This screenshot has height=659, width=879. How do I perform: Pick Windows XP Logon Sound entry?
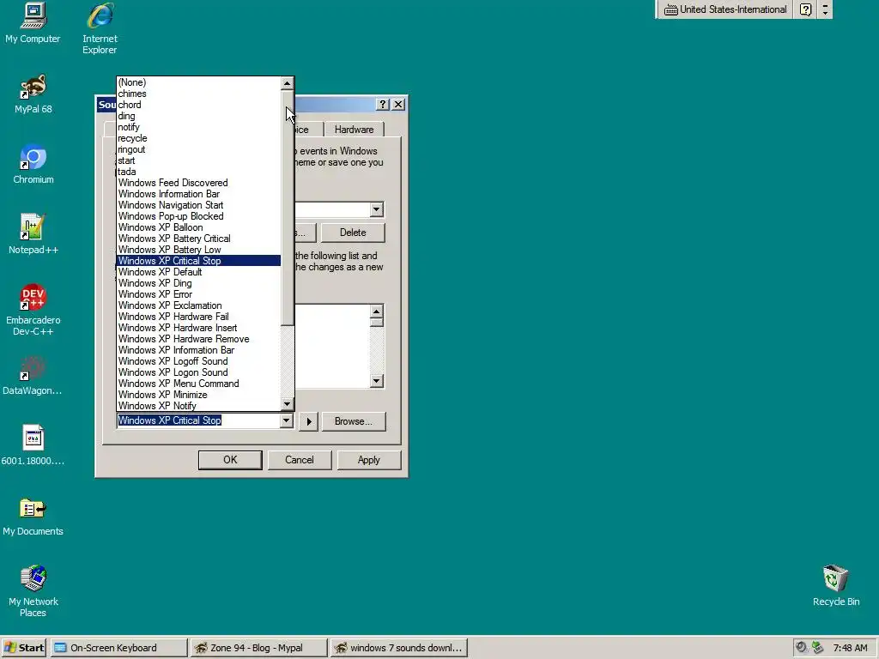198,372
